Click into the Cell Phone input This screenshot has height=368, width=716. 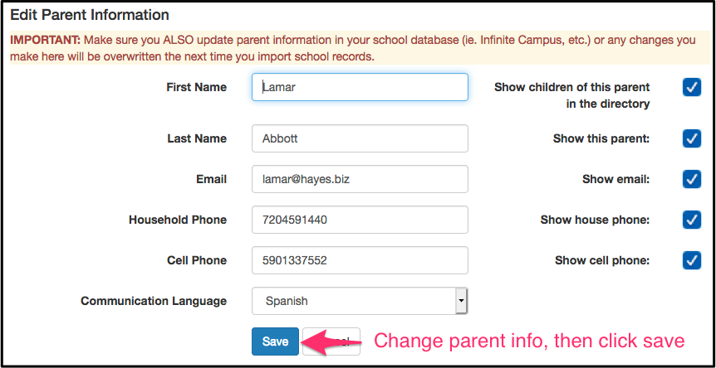pyautogui.click(x=360, y=260)
